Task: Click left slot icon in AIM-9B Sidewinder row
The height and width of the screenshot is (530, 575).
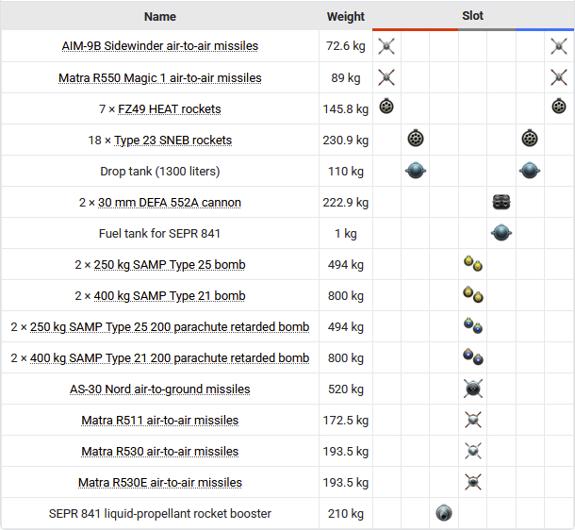Action: point(386,46)
